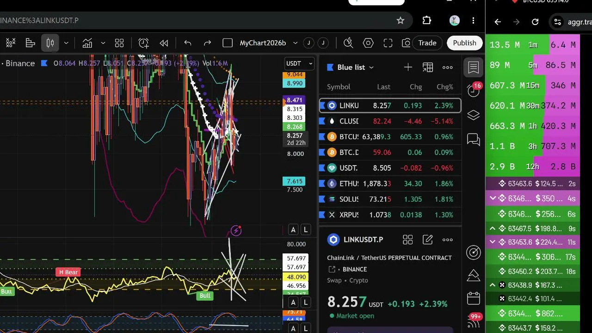Enter fullscreen mode on the chart
This screenshot has height=333, width=592.
(388, 43)
